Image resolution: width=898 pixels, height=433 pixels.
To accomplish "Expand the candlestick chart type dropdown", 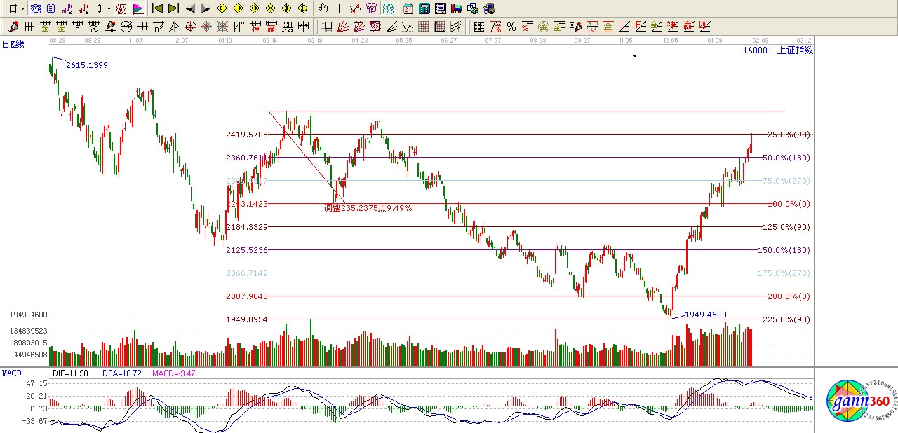I will click(109, 8).
